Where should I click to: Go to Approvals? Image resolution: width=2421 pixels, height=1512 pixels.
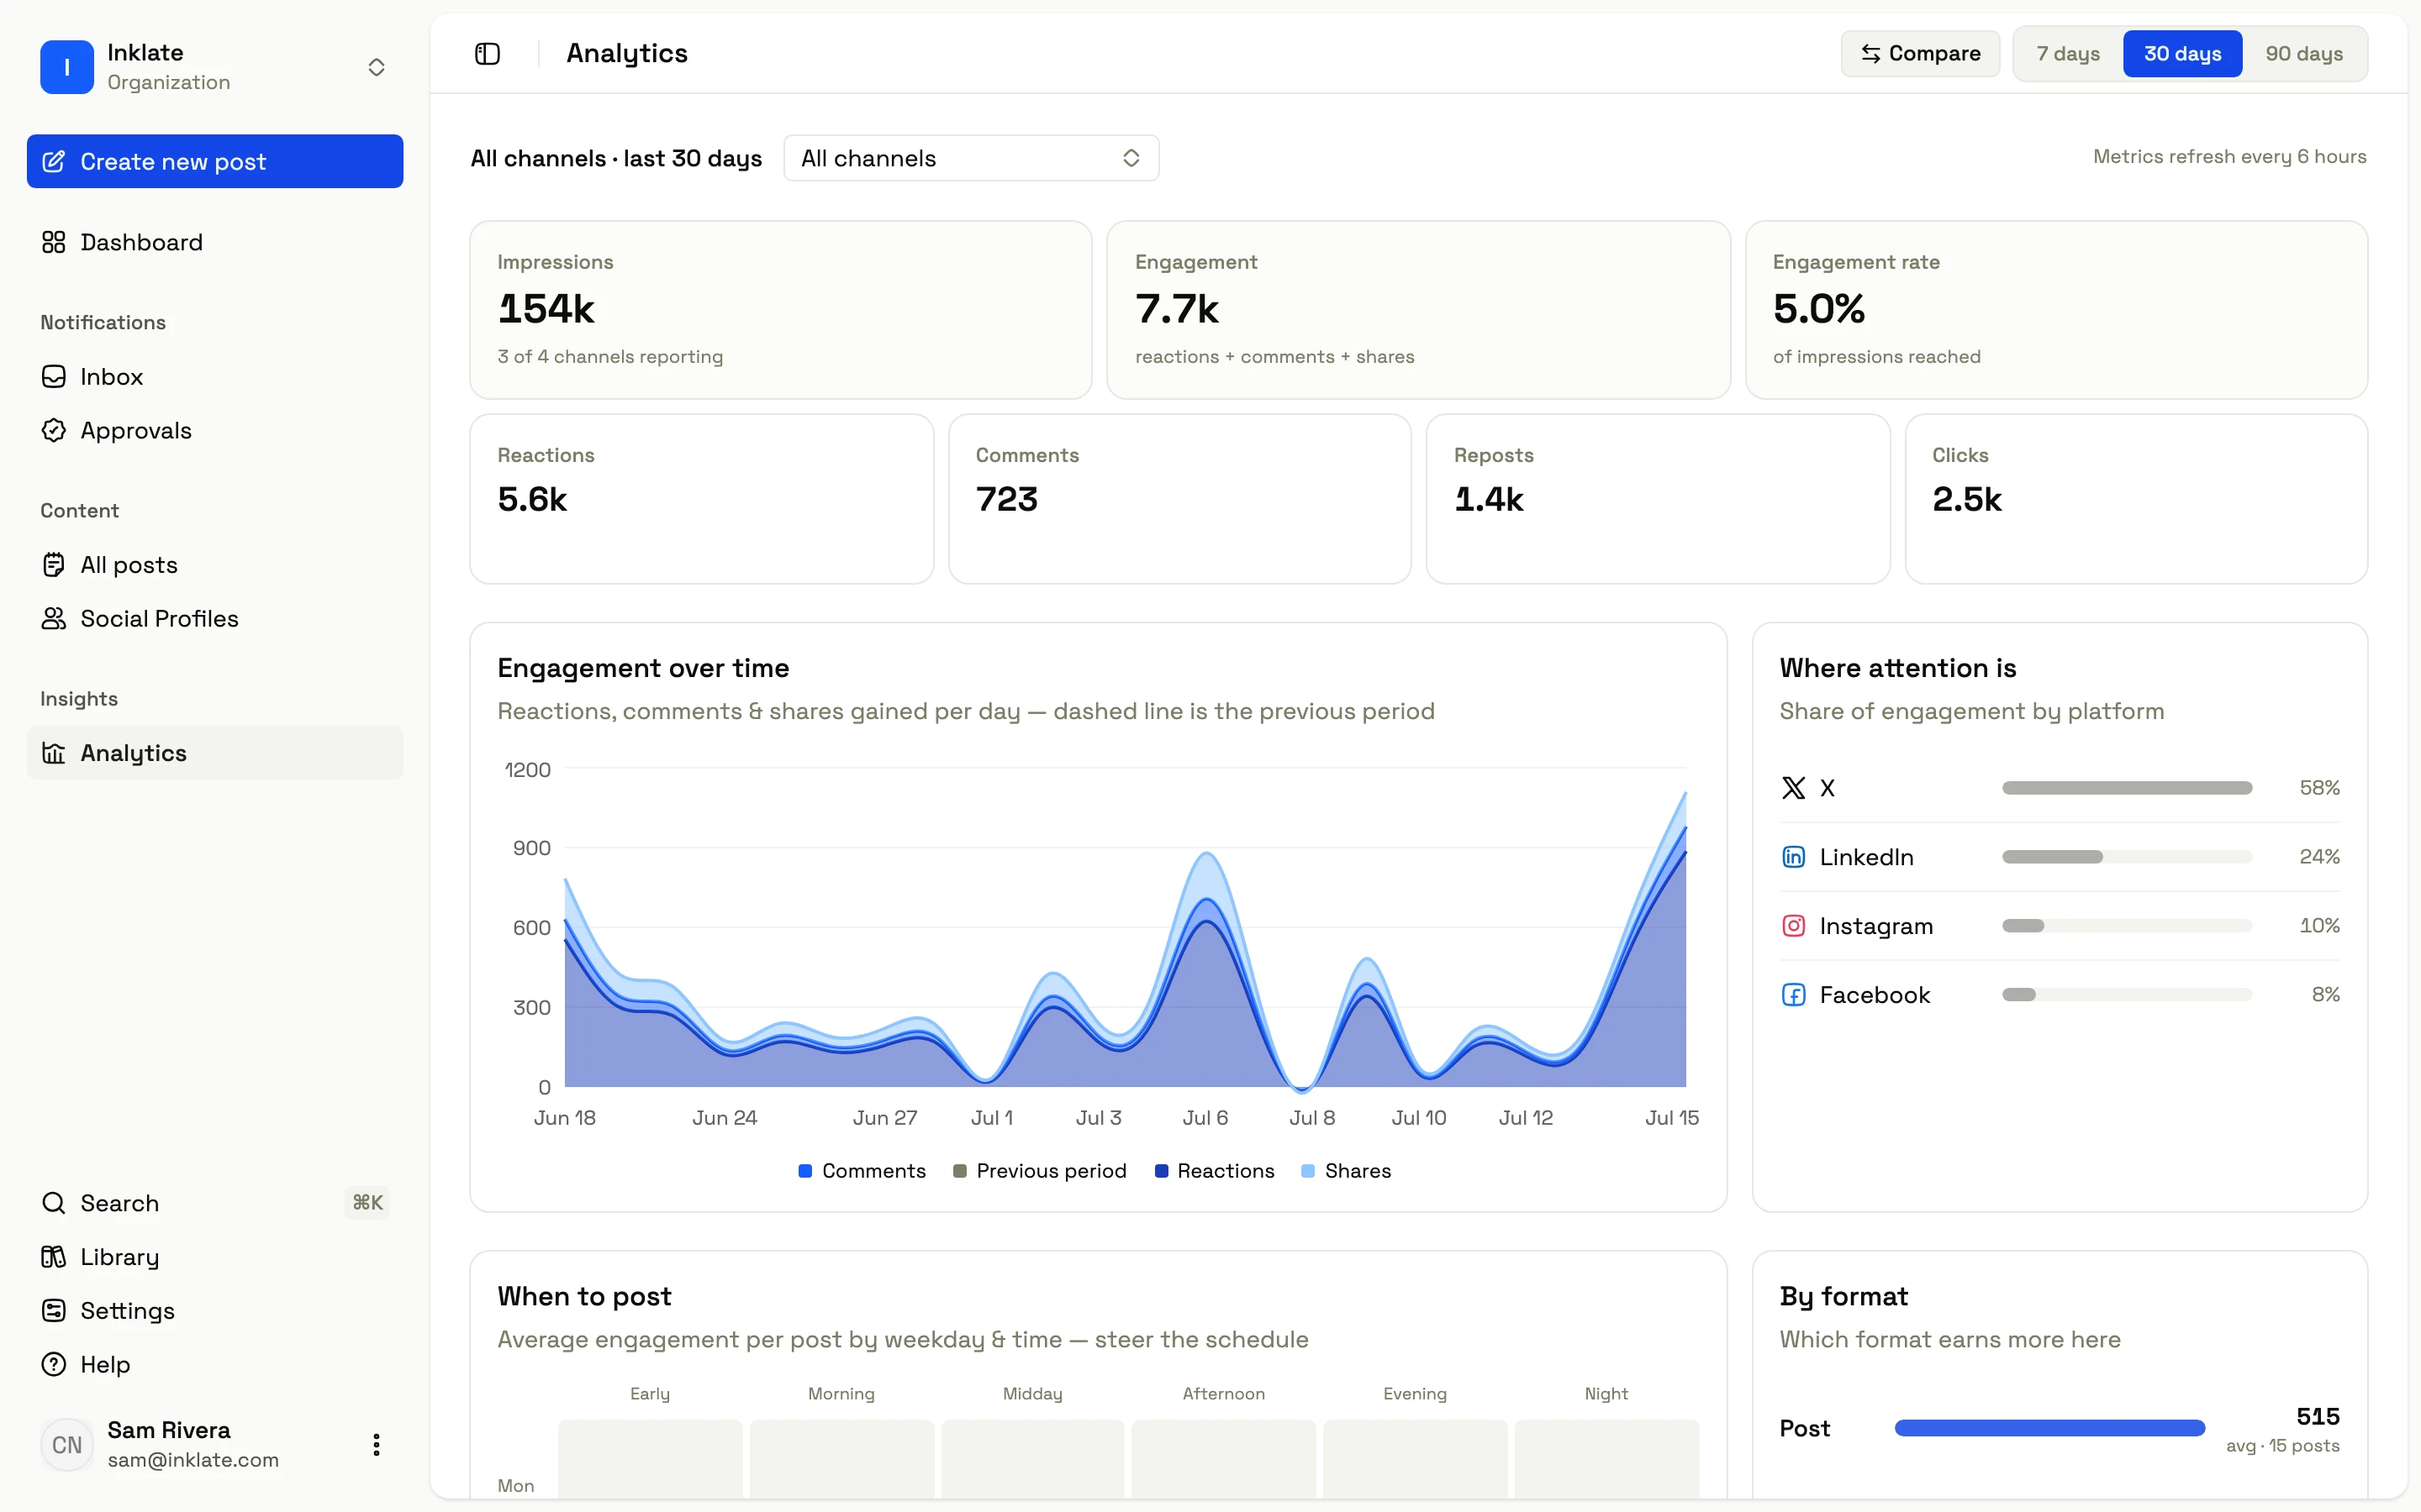point(215,430)
